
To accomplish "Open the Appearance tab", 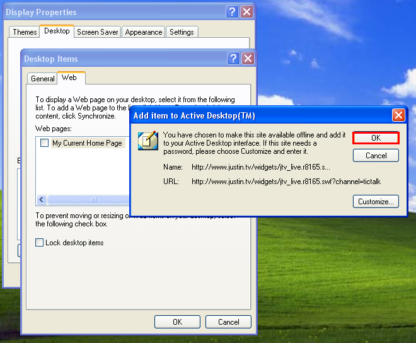I will (x=144, y=32).
